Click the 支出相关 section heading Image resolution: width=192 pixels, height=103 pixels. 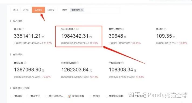18,54
